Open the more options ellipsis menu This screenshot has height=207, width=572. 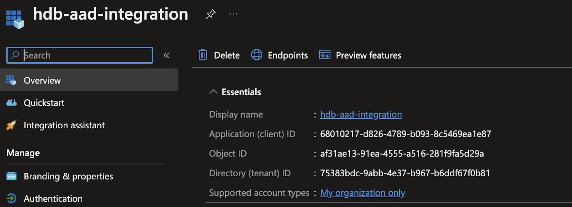[x=233, y=14]
